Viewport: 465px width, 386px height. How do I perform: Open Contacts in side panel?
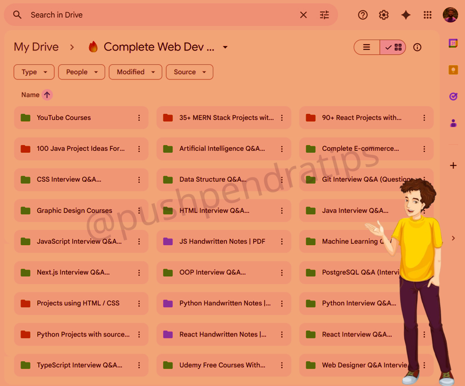pos(453,123)
